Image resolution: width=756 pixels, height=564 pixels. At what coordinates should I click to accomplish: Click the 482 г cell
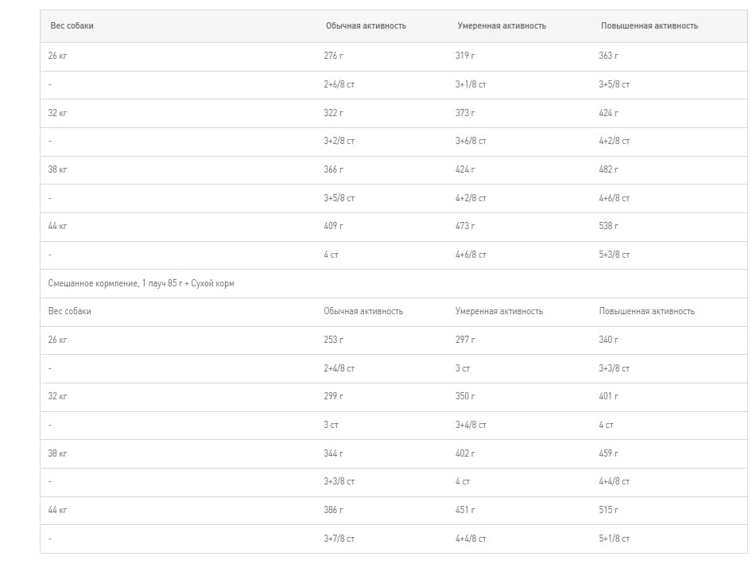tap(608, 169)
